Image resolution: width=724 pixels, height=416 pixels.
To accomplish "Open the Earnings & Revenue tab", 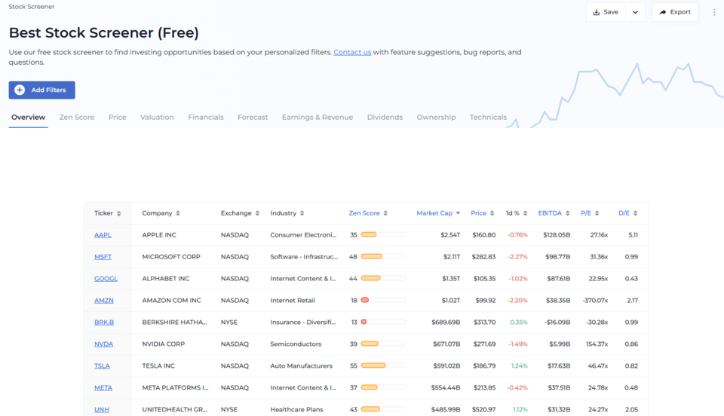I will [318, 117].
